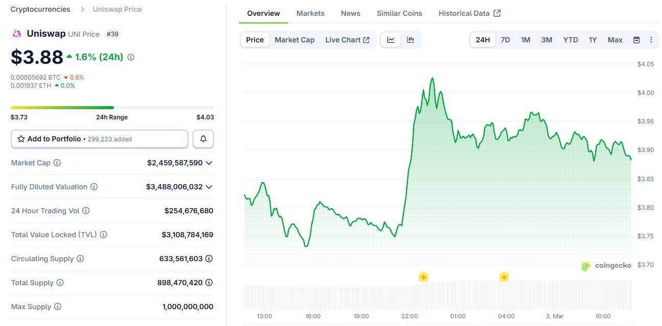The image size is (662, 326).
Task: Toggle chart to Market Cap view
Action: (x=294, y=40)
